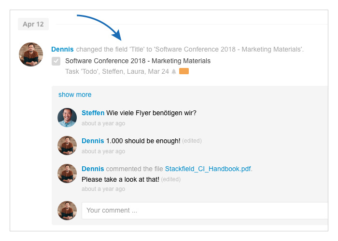Viewport: 338px width, 241px height.
Task: Click the task details line 'Task 'Todo', Steffen, Laura, Mar 24'
Action: coord(117,71)
